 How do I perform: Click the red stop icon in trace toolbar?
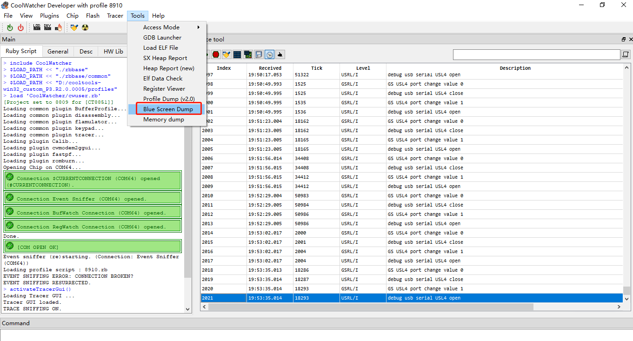coord(216,54)
